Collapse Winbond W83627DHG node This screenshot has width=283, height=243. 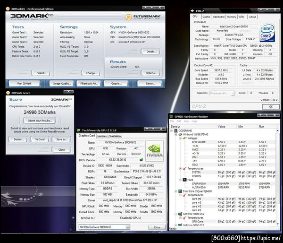(176, 134)
